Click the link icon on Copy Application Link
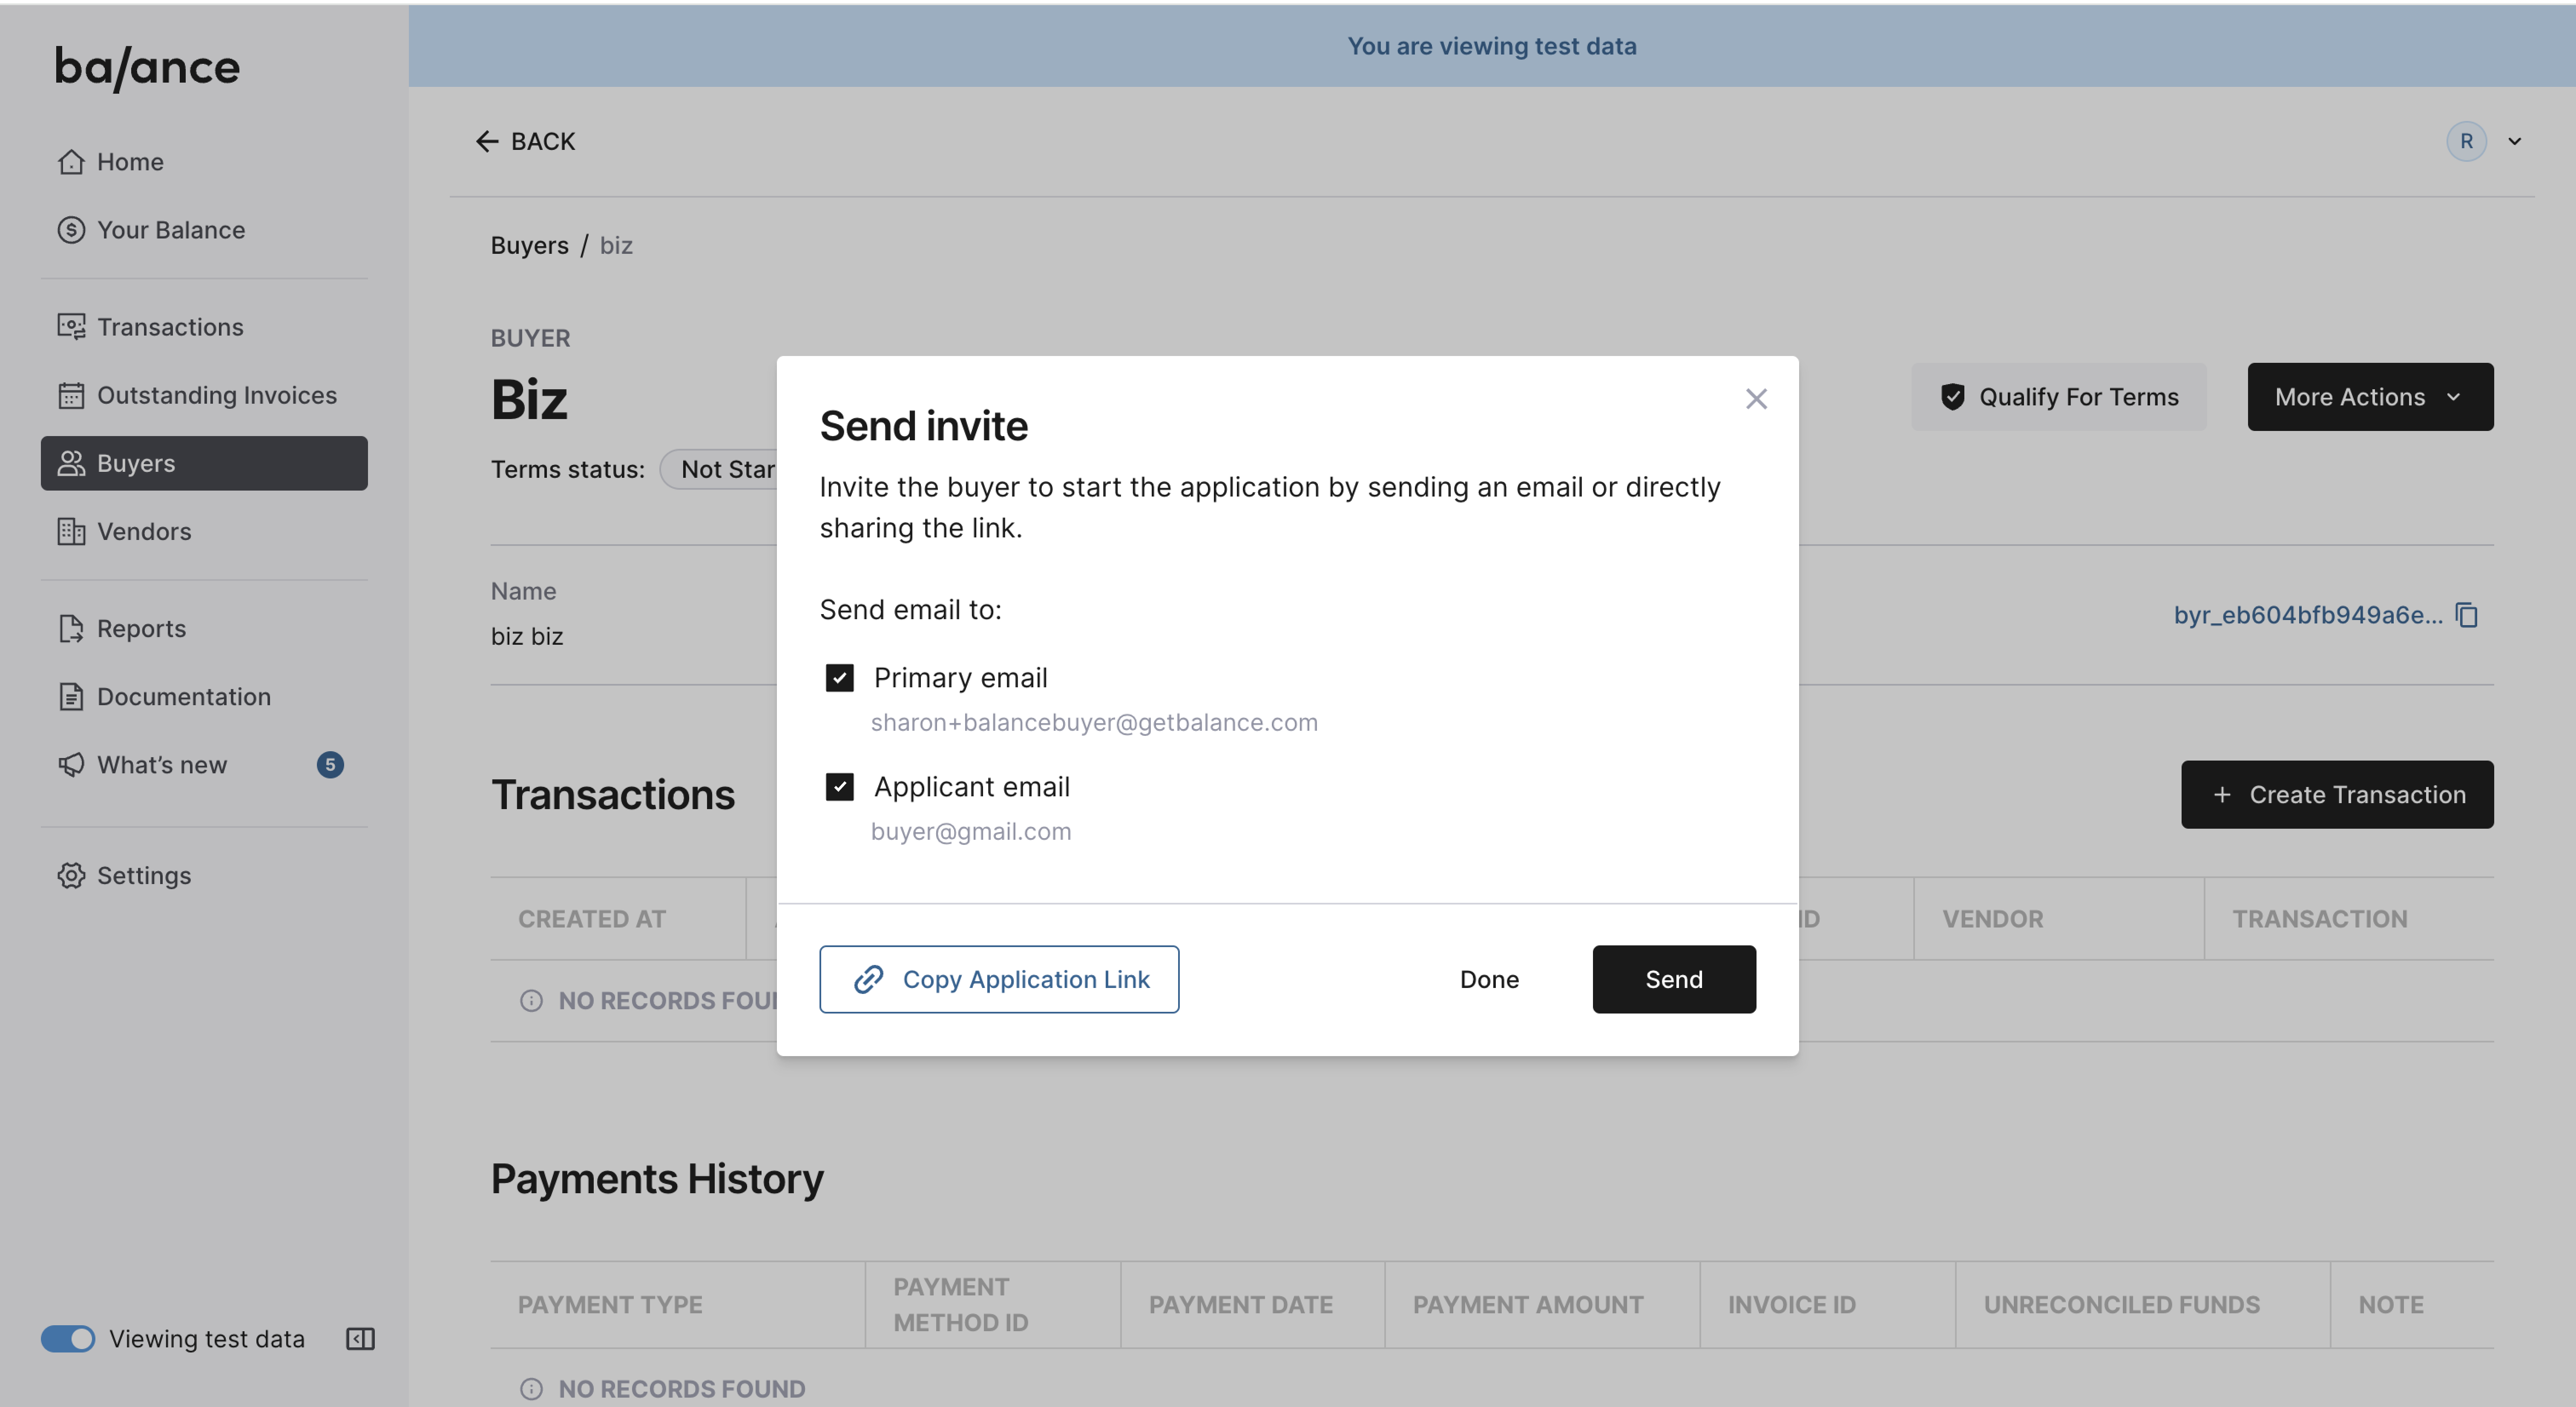The image size is (2576, 1407). tap(868, 979)
